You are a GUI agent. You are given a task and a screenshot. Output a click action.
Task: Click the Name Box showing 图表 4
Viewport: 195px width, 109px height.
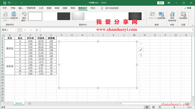[8, 30]
